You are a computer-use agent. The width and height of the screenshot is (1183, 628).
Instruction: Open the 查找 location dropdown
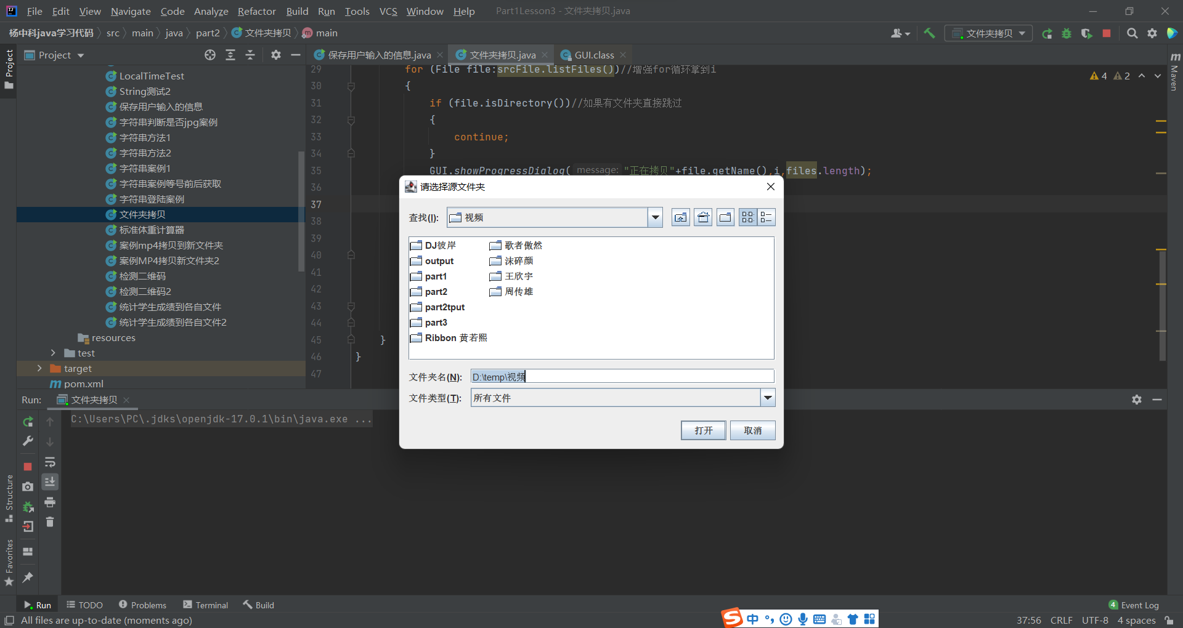655,217
